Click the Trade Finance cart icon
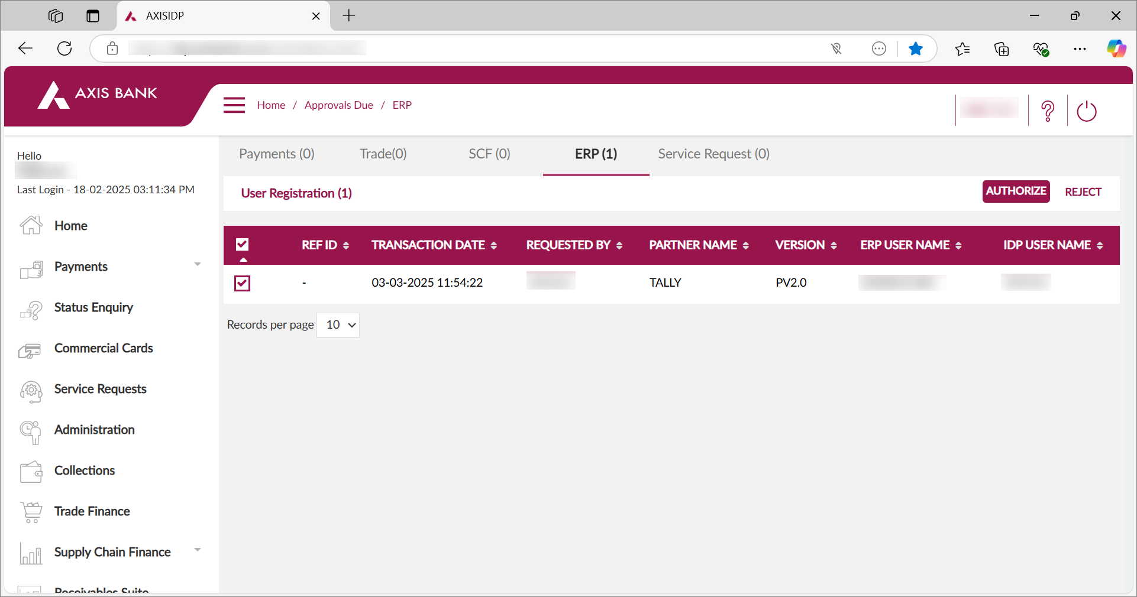This screenshot has width=1137, height=597. pyautogui.click(x=31, y=512)
